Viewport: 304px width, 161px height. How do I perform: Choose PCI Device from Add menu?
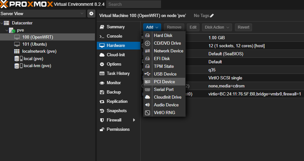point(164,82)
